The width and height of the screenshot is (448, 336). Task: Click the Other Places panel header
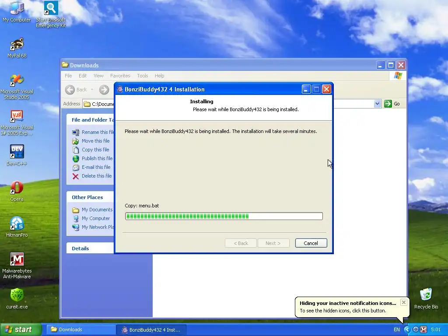point(90,197)
